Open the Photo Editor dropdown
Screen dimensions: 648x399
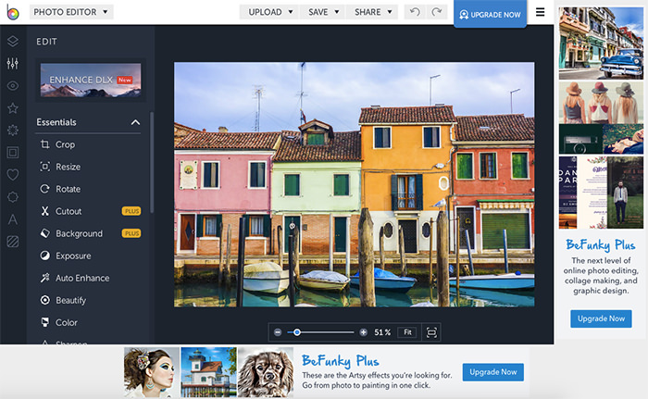click(72, 12)
